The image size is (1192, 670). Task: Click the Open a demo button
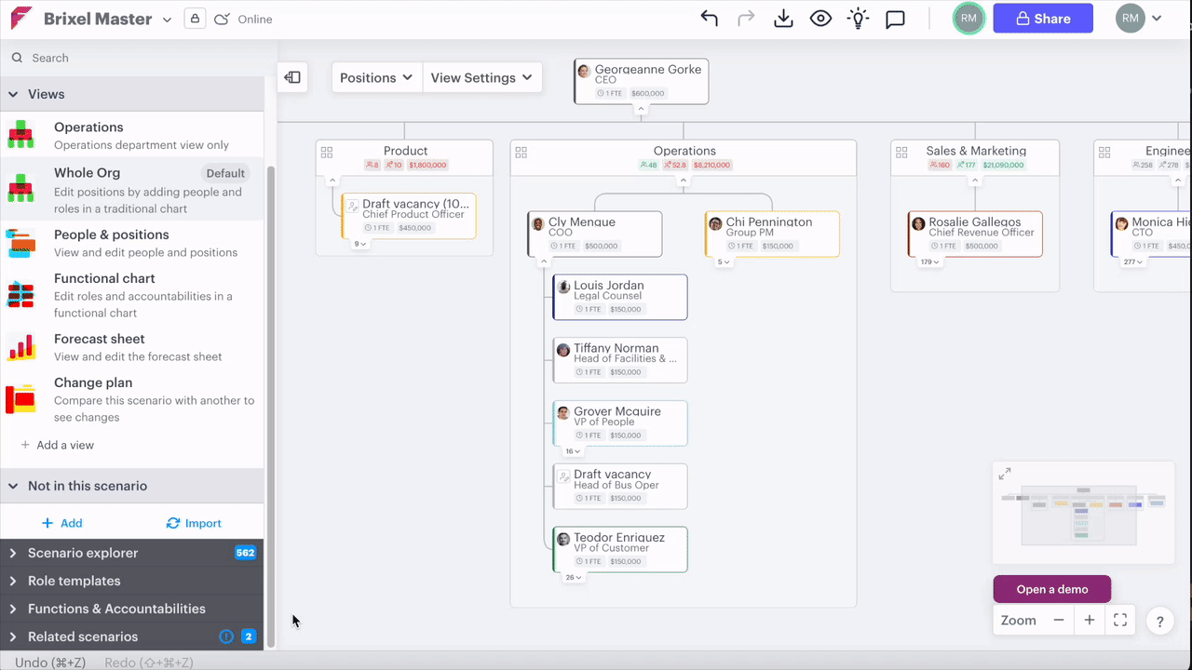coord(1052,589)
